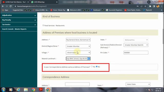The image size is (164, 92).
Task: Open the Windows Start button
Action: (x=3, y=90)
